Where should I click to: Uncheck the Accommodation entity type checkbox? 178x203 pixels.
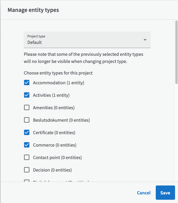click(x=27, y=83)
